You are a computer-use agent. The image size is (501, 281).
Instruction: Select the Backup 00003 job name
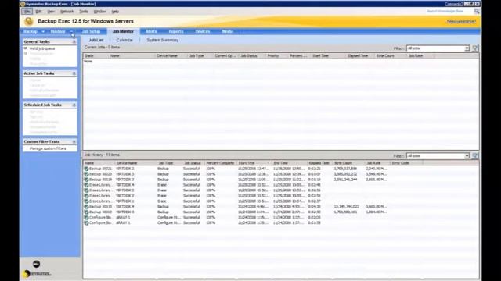(x=100, y=212)
